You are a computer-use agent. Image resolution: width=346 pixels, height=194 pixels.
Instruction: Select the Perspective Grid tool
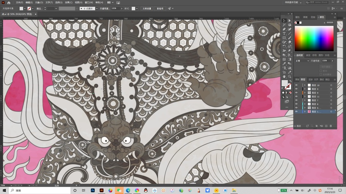(x=289, y=55)
